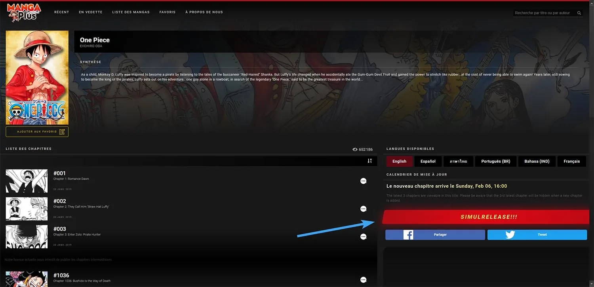Toggle chapter sort order icon

coord(369,161)
